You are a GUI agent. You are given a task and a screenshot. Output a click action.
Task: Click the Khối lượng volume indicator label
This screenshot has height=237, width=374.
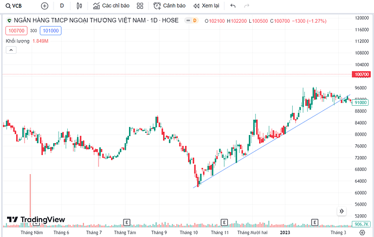click(x=18, y=41)
